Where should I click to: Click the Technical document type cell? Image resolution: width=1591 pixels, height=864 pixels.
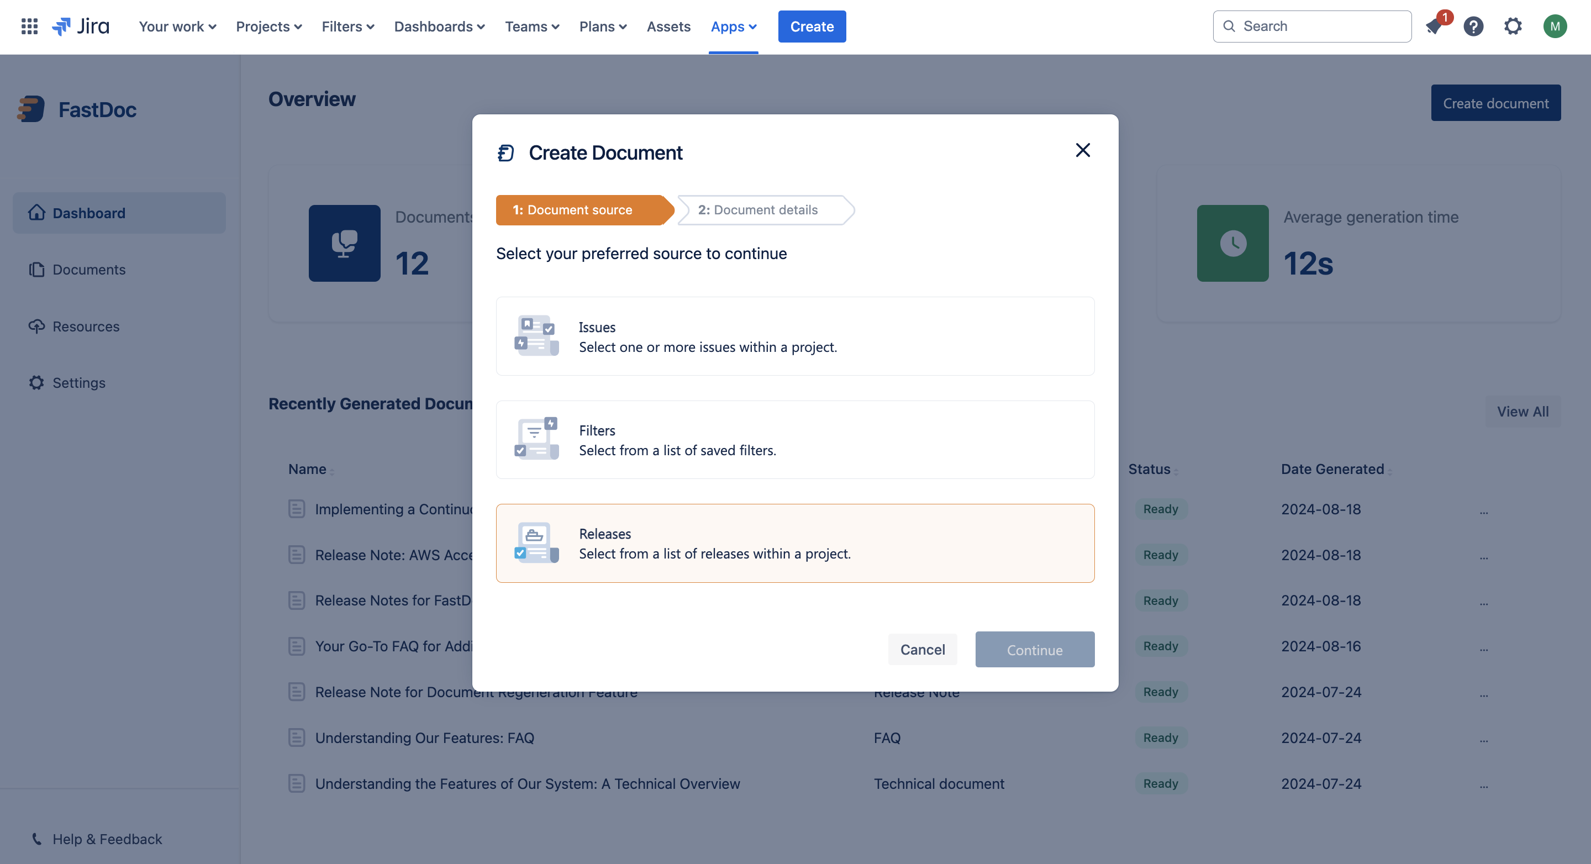(939, 783)
